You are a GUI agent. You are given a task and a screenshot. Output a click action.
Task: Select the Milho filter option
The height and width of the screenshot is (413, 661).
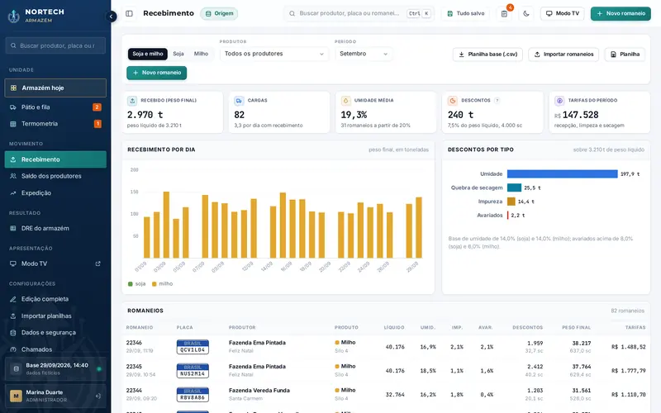(x=201, y=54)
